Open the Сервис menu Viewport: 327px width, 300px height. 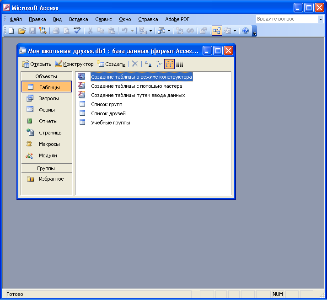tap(103, 19)
